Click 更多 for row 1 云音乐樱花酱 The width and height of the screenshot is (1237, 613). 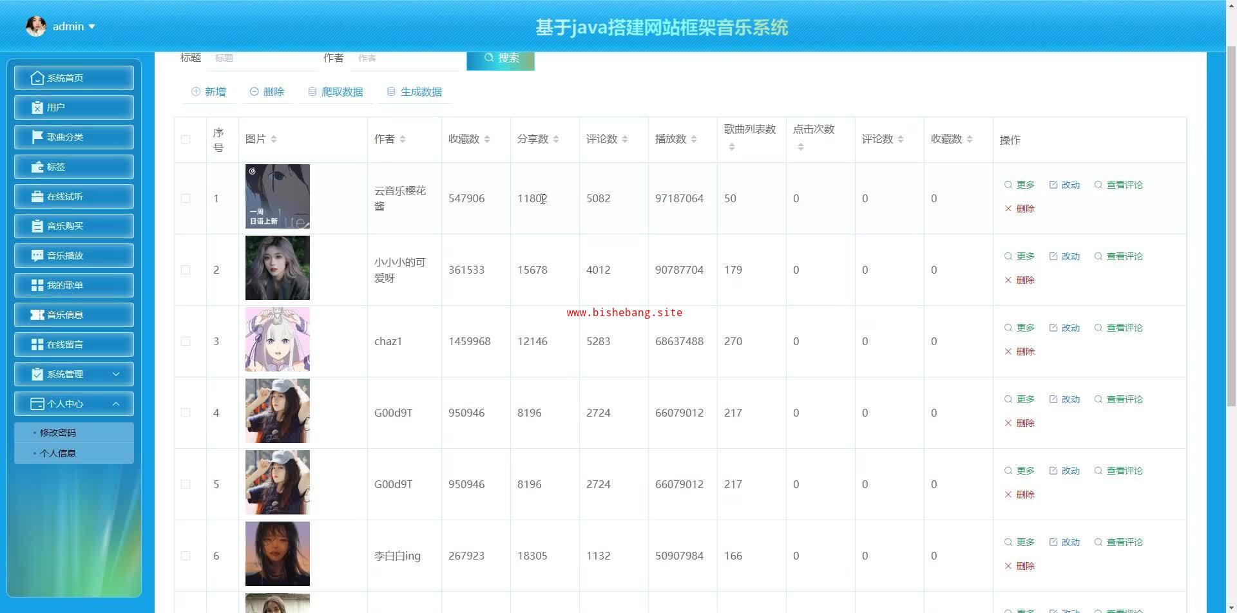point(1019,185)
